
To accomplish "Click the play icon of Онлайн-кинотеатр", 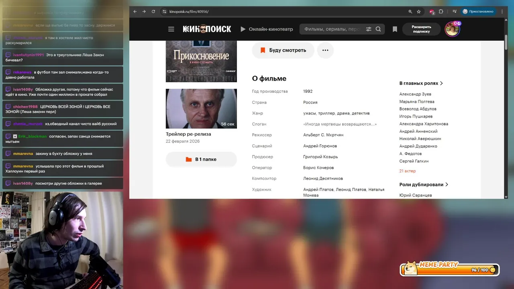I will [x=243, y=29].
